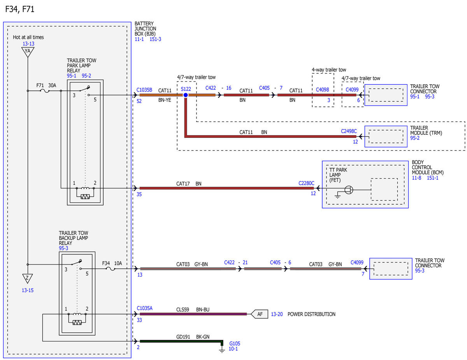Select the "4-way trailer tow" label
This screenshot has height=360, width=467.
pyautogui.click(x=329, y=70)
